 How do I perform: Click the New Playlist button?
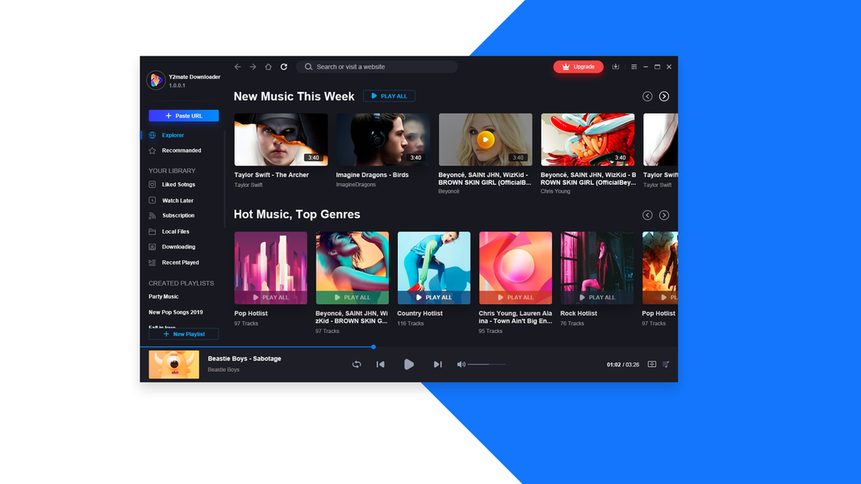click(x=183, y=334)
